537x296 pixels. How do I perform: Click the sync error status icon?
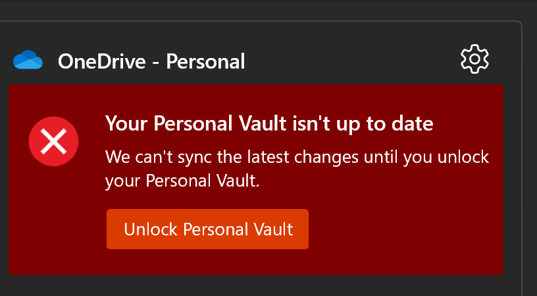tap(53, 141)
